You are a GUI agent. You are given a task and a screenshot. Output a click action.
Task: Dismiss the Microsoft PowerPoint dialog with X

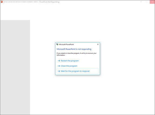pyautogui.click(x=98, y=44)
